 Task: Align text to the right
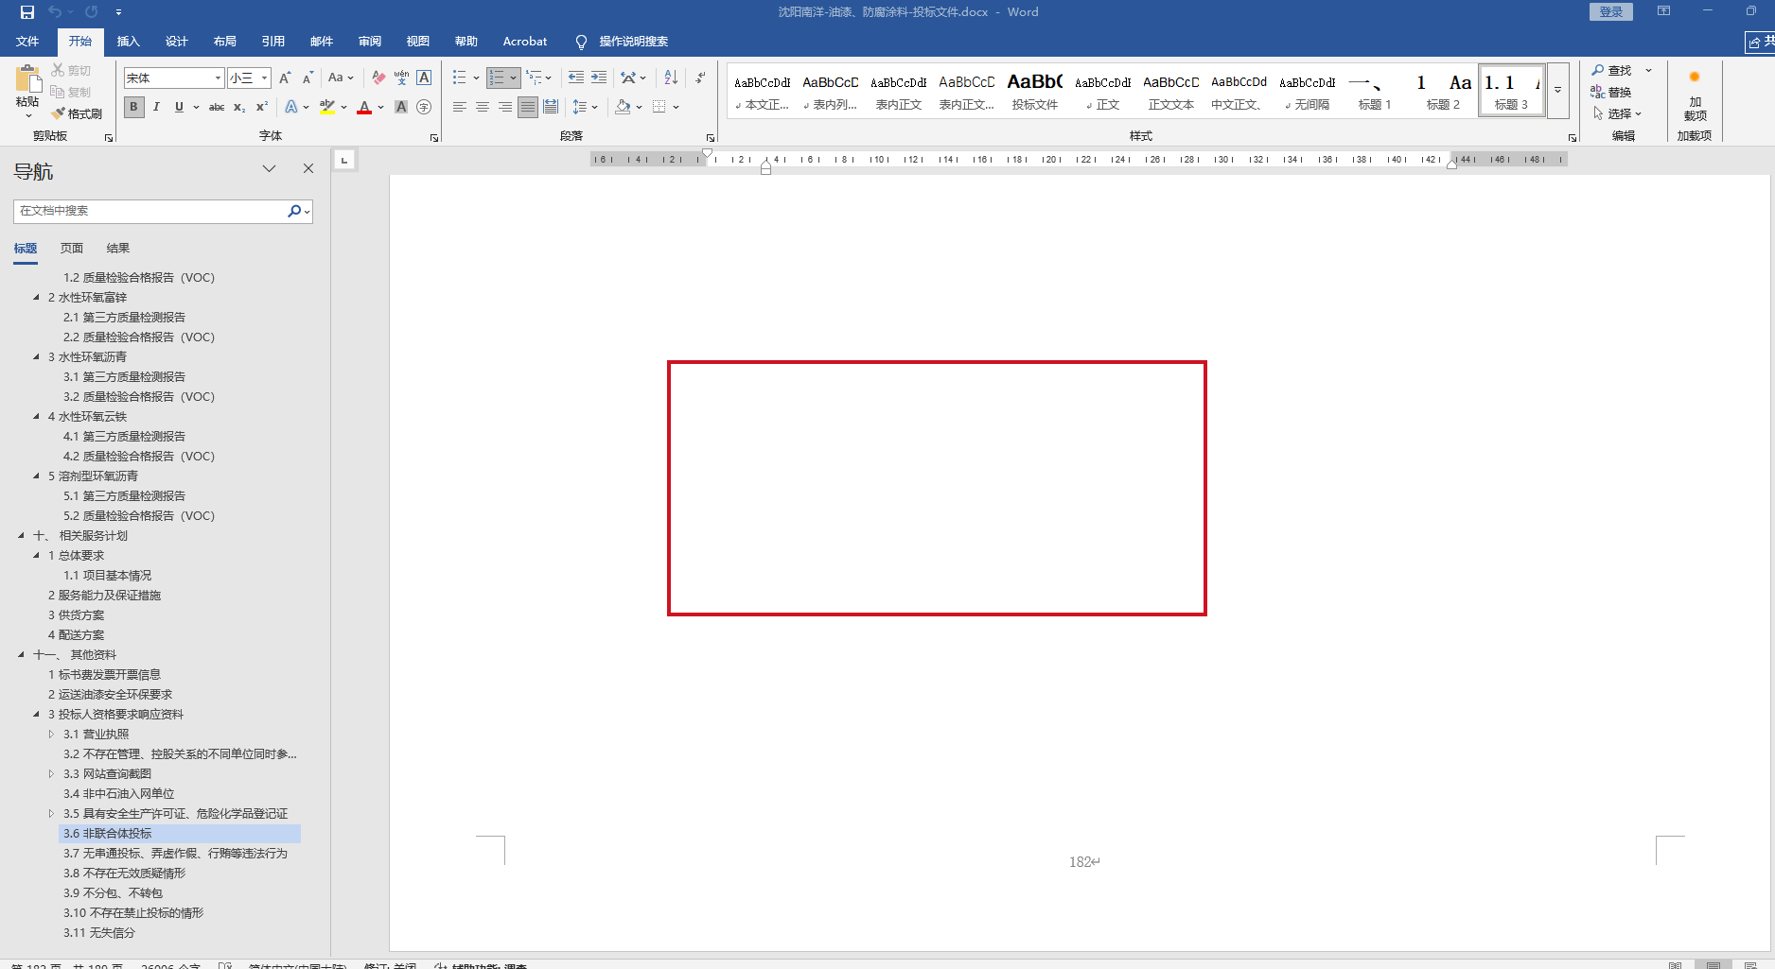tap(505, 107)
